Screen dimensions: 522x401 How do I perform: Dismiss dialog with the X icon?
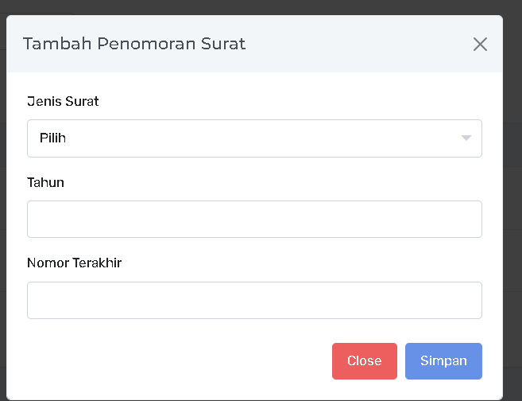coord(480,45)
